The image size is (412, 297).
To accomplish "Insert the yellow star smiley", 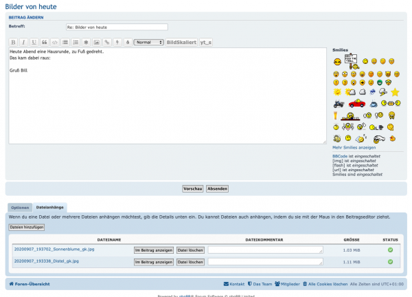I will [395, 91].
